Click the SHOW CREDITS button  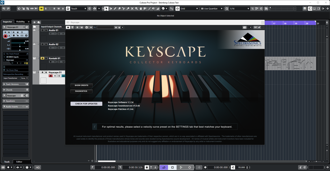pyautogui.click(x=81, y=85)
